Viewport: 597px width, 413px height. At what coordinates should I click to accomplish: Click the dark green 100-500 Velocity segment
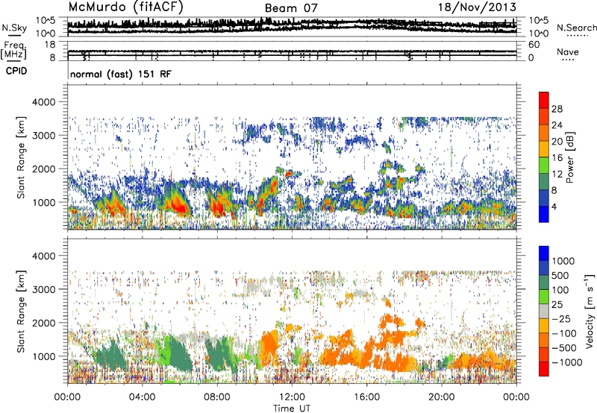[x=544, y=283]
